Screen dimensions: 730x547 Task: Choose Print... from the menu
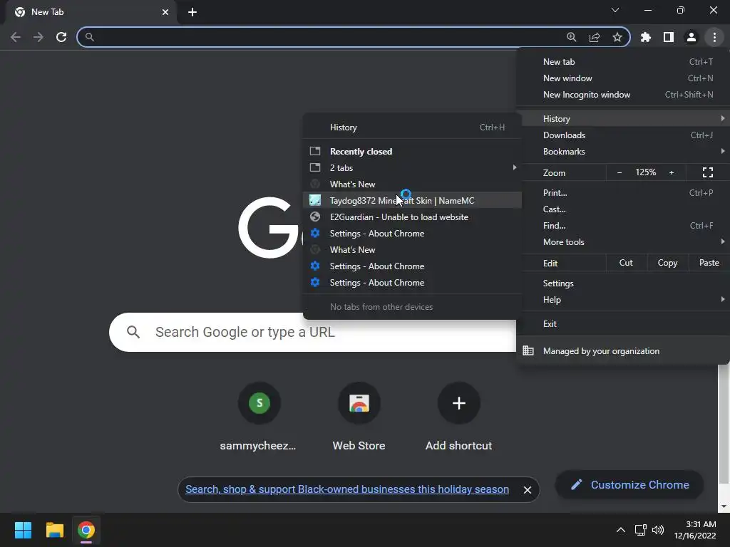point(623,192)
